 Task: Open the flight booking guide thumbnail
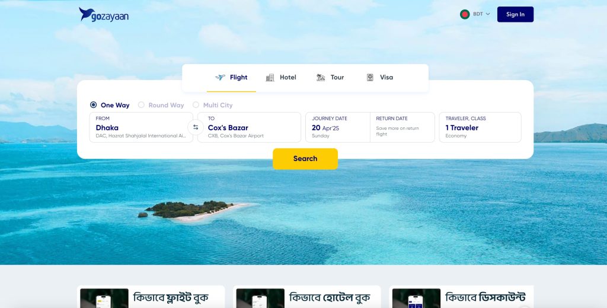click(104, 299)
